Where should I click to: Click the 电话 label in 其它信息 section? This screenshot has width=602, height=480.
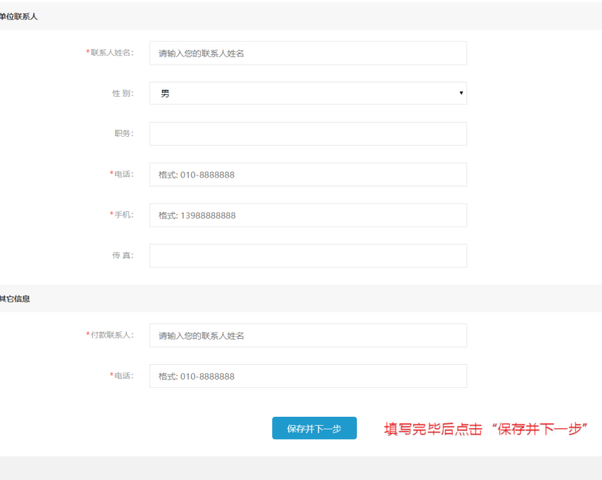tap(123, 375)
